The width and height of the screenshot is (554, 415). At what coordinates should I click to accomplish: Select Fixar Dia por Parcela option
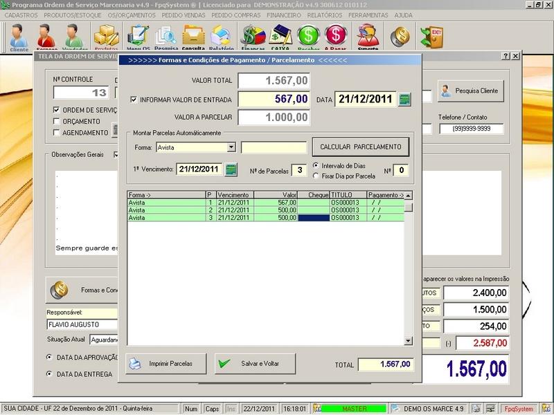tap(316, 176)
